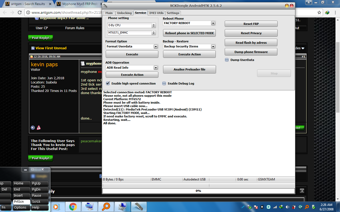Click the taskbar clock 2:26 AM
Screen dimensions: 340x212
pyautogui.click(x=327, y=207)
